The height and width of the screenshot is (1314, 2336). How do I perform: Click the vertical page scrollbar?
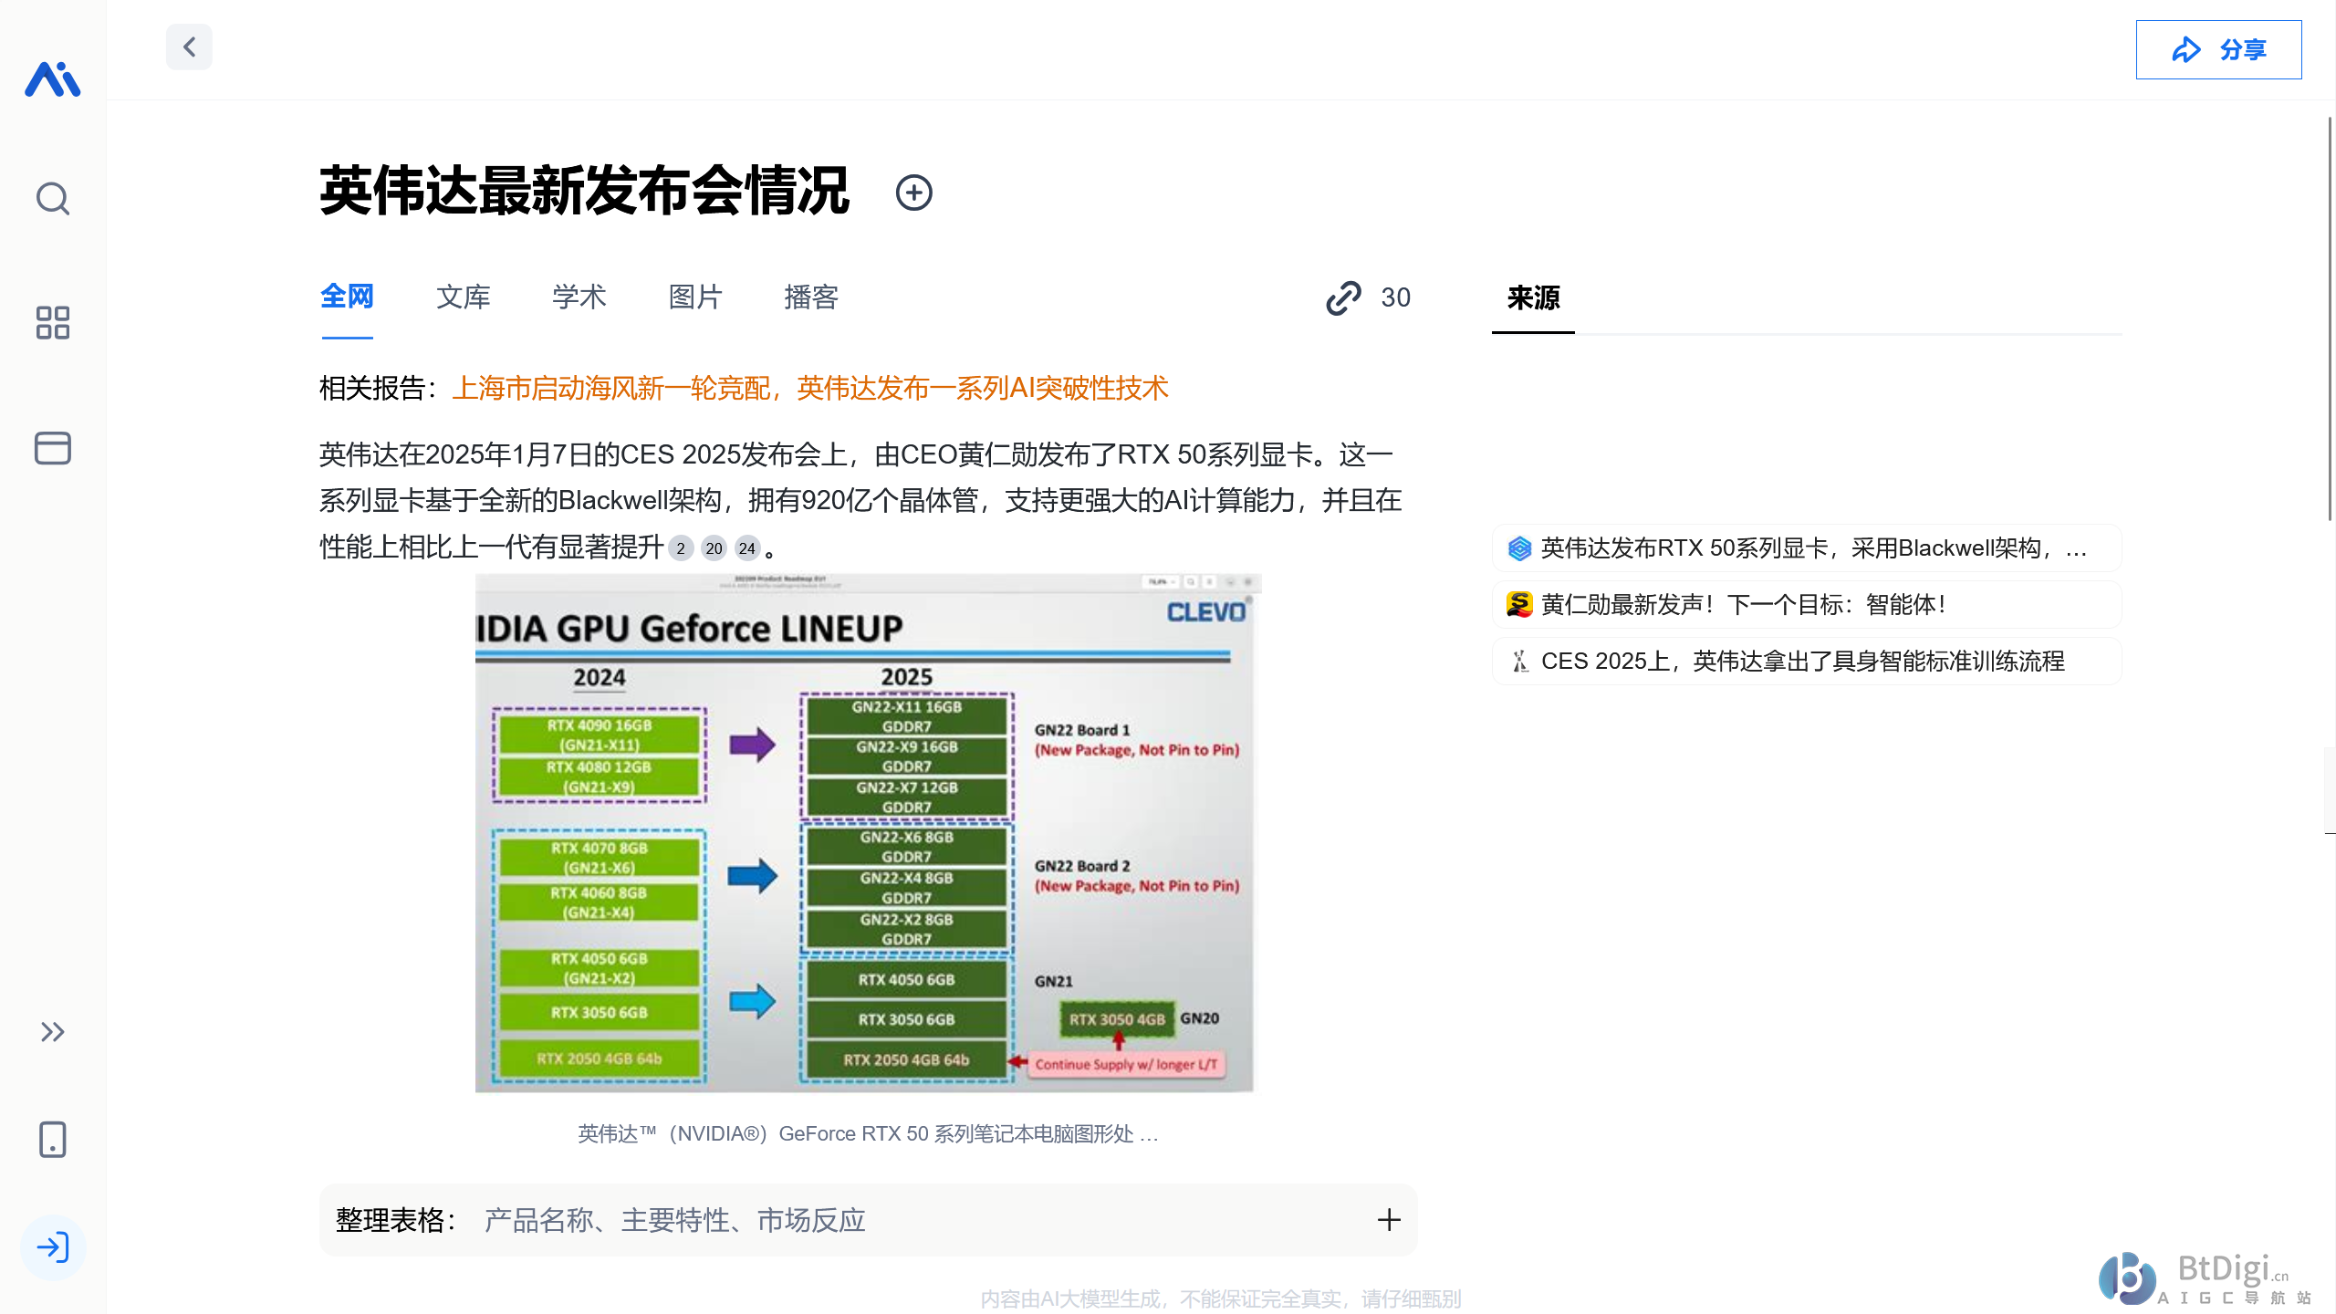tap(2329, 319)
